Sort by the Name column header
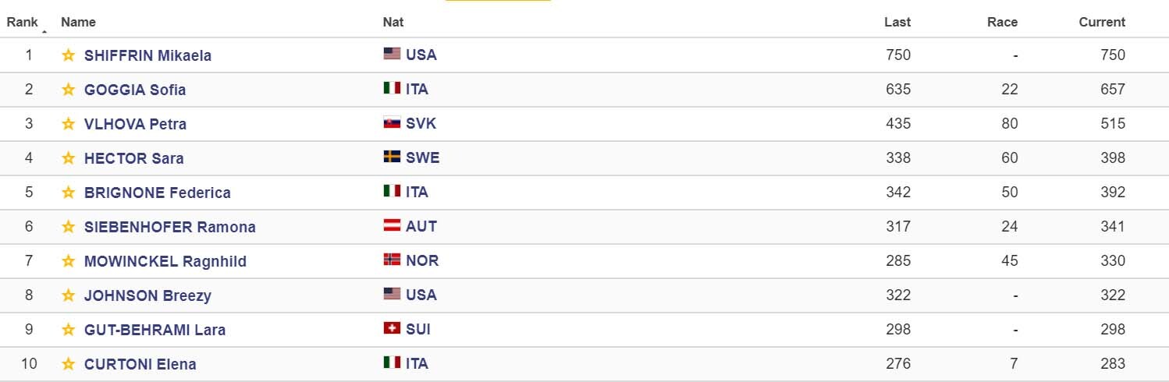1169x382 pixels. 78,22
